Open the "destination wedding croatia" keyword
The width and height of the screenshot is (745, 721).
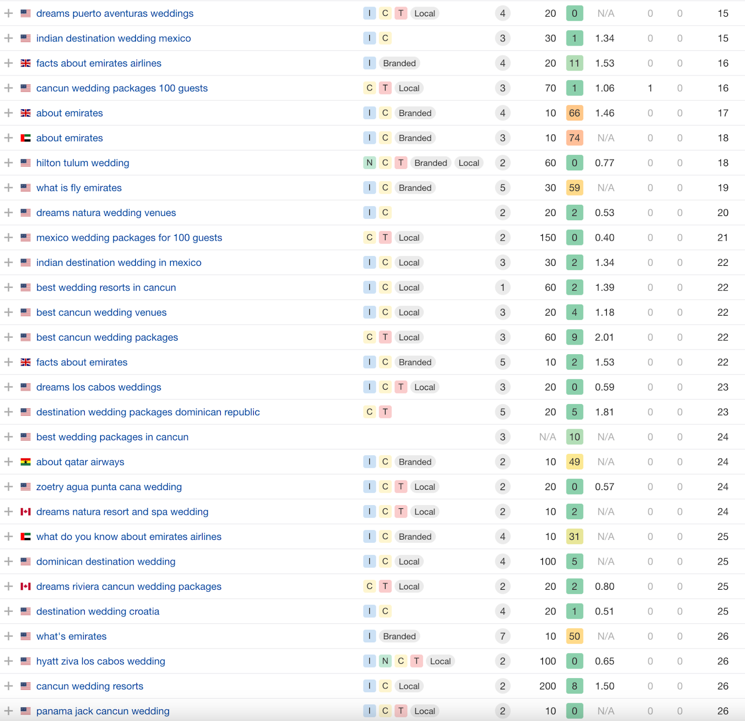point(98,611)
